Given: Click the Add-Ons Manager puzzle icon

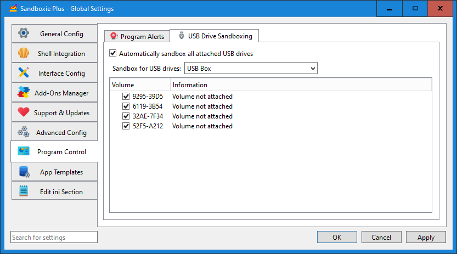Looking at the screenshot, I should coord(24,93).
